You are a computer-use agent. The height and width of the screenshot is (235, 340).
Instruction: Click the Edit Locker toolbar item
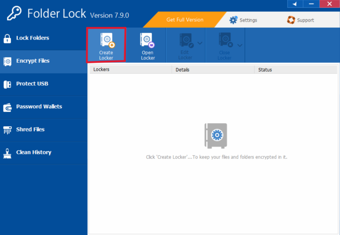click(x=185, y=45)
